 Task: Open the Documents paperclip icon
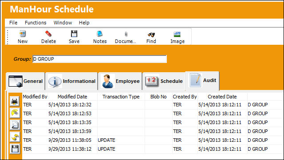point(126,34)
